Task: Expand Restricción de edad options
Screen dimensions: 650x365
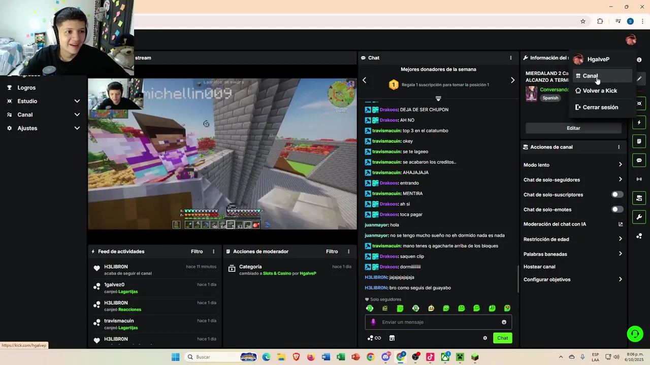Action: 573,239
